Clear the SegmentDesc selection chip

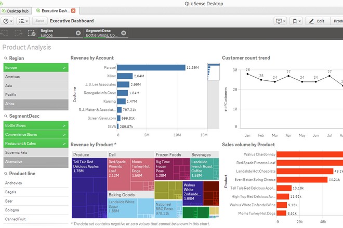124,33
